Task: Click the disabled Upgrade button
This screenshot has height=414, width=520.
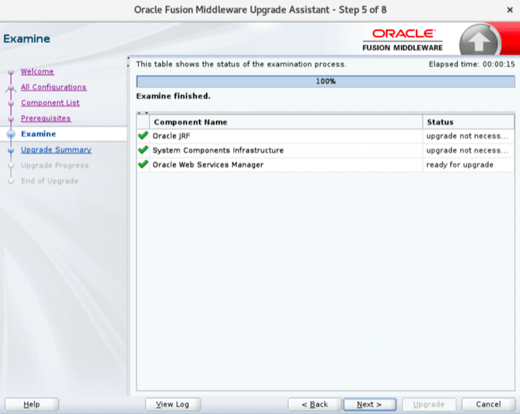Action: [428, 404]
